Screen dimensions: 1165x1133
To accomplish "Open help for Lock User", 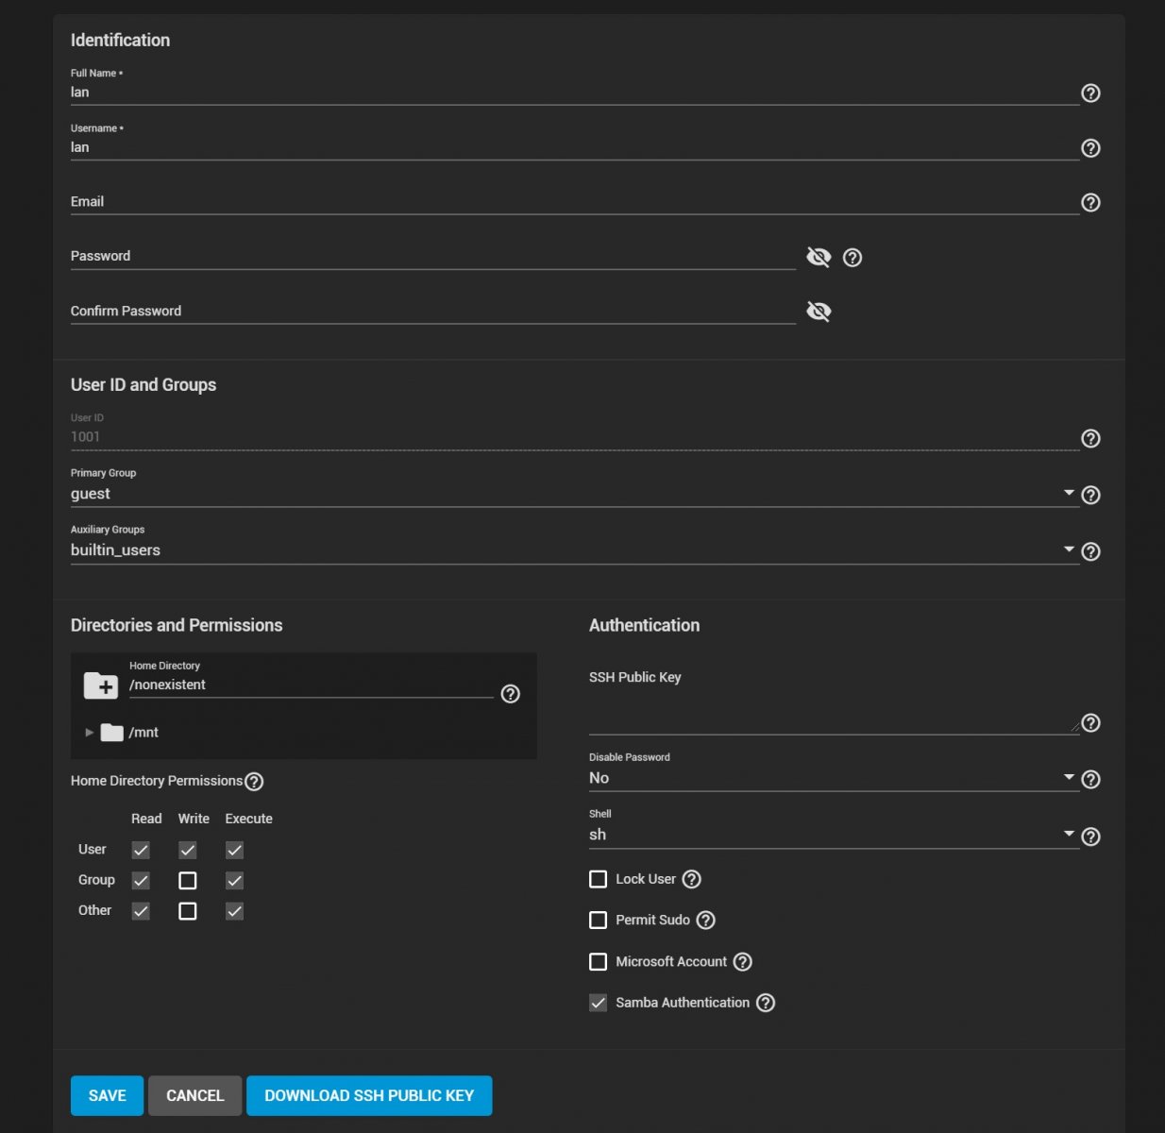I will click(692, 879).
